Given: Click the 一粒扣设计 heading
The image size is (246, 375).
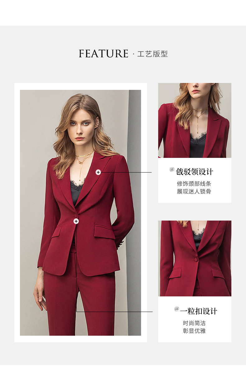Looking at the screenshot, I should pyautogui.click(x=199, y=311).
